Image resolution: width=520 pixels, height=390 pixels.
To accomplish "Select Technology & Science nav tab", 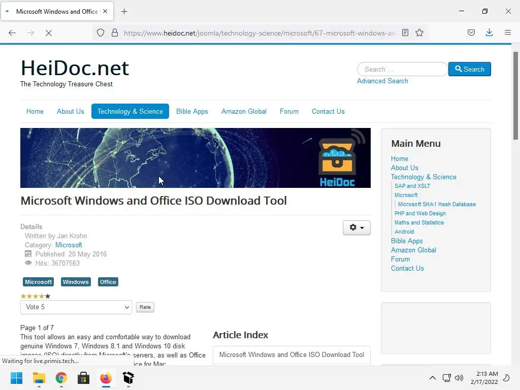I will (x=130, y=111).
